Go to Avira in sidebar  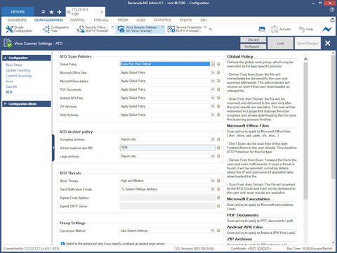tap(9, 81)
